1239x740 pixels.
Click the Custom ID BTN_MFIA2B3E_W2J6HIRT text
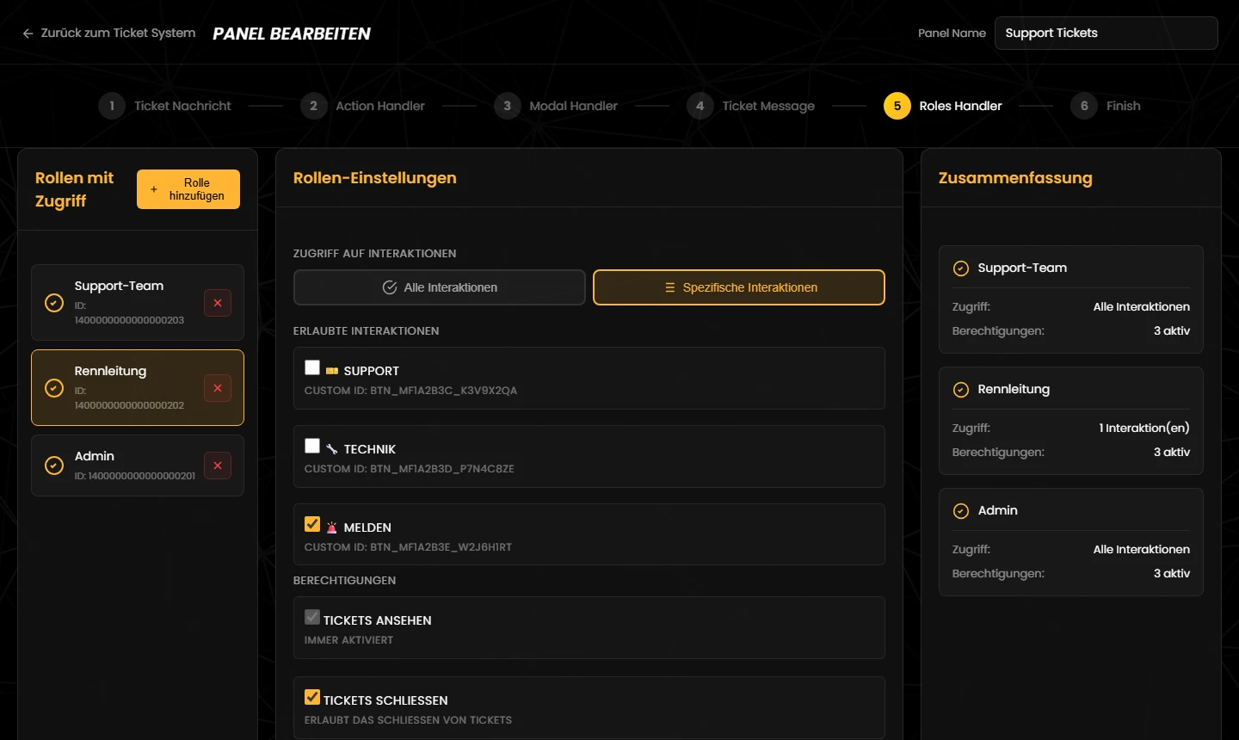point(408,547)
